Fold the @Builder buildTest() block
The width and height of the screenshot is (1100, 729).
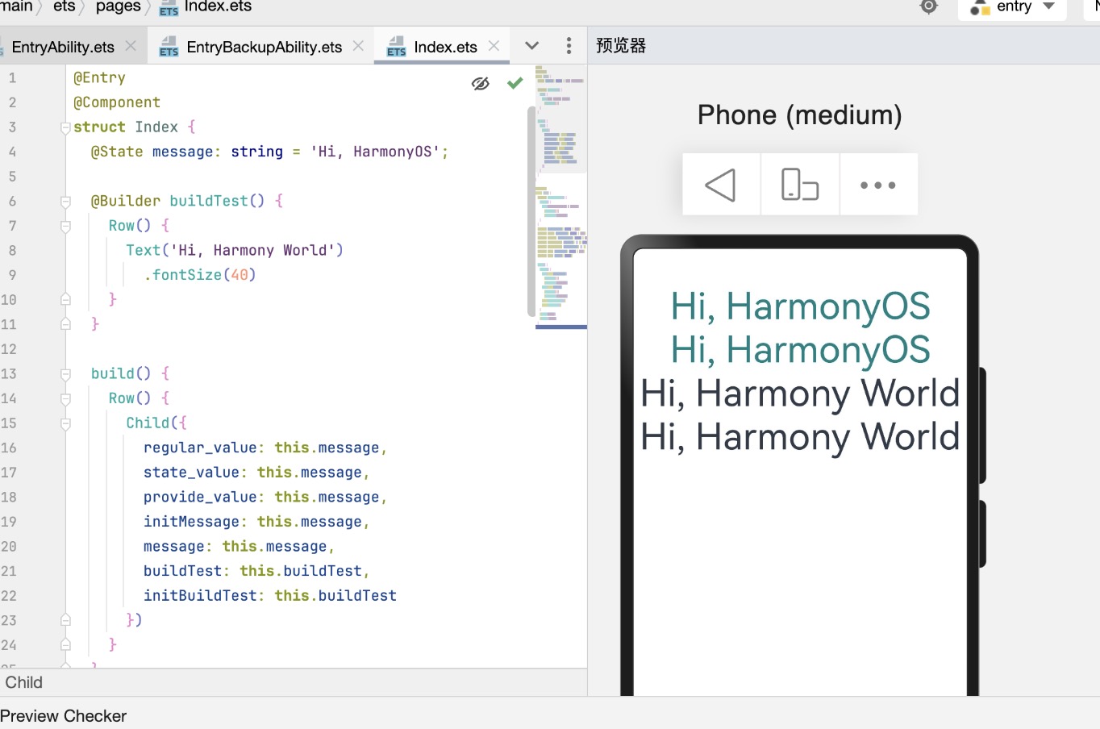tap(65, 202)
